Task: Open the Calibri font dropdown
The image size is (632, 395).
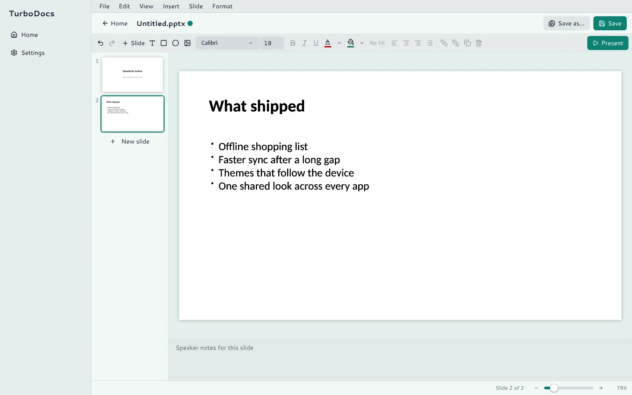Action: tap(227, 43)
